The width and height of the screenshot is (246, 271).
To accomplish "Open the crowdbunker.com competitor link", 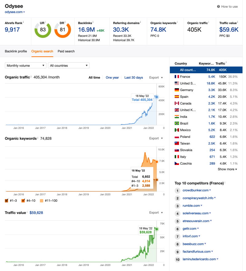I will [x=196, y=190].
